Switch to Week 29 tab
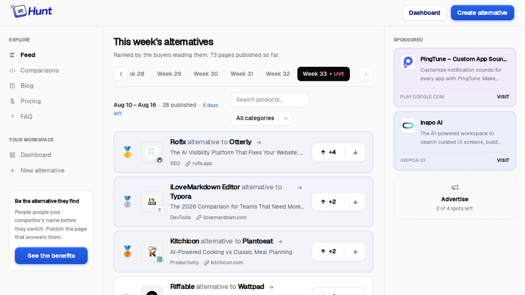525x295 pixels. point(169,74)
